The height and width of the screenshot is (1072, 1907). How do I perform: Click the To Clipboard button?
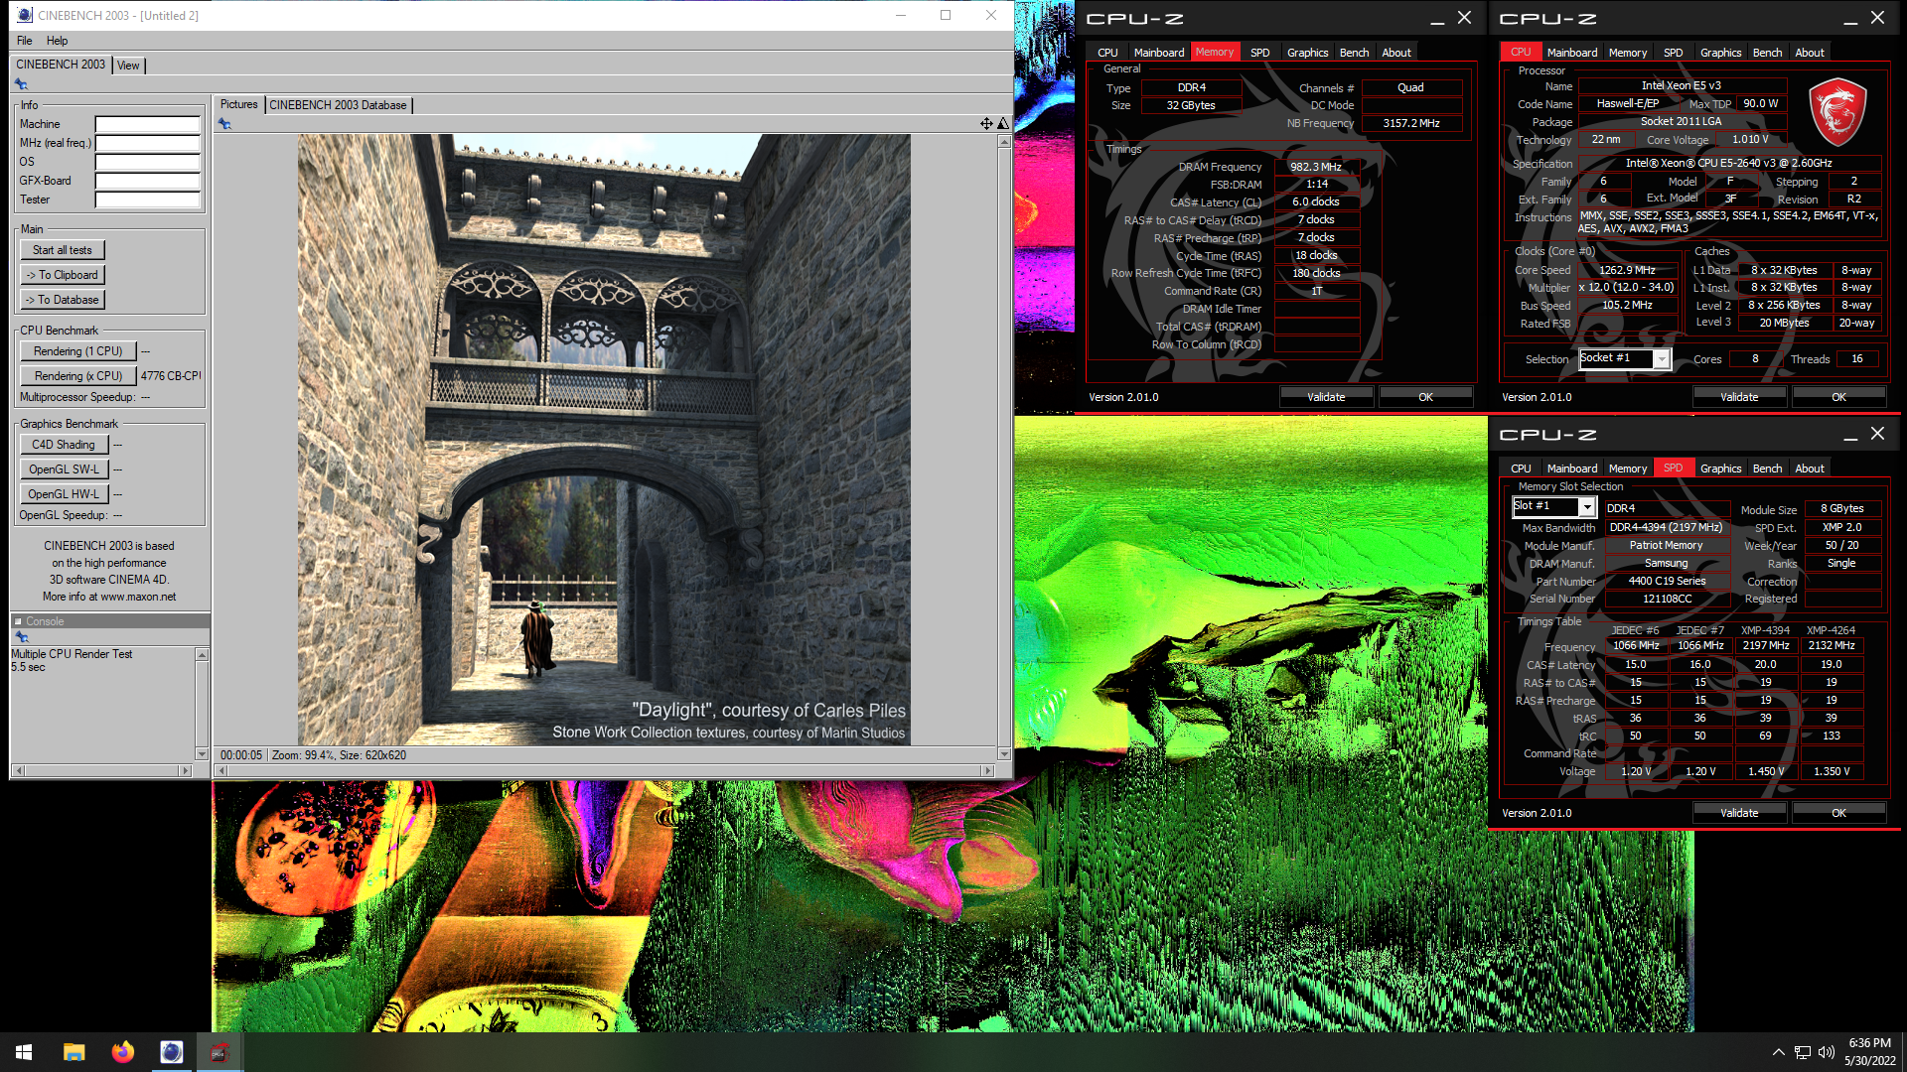click(x=63, y=275)
